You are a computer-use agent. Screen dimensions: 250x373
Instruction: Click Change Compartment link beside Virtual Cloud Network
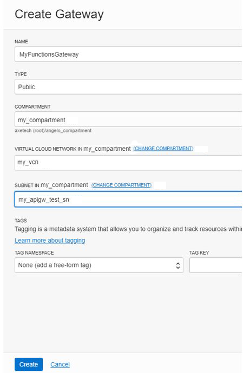(163, 149)
